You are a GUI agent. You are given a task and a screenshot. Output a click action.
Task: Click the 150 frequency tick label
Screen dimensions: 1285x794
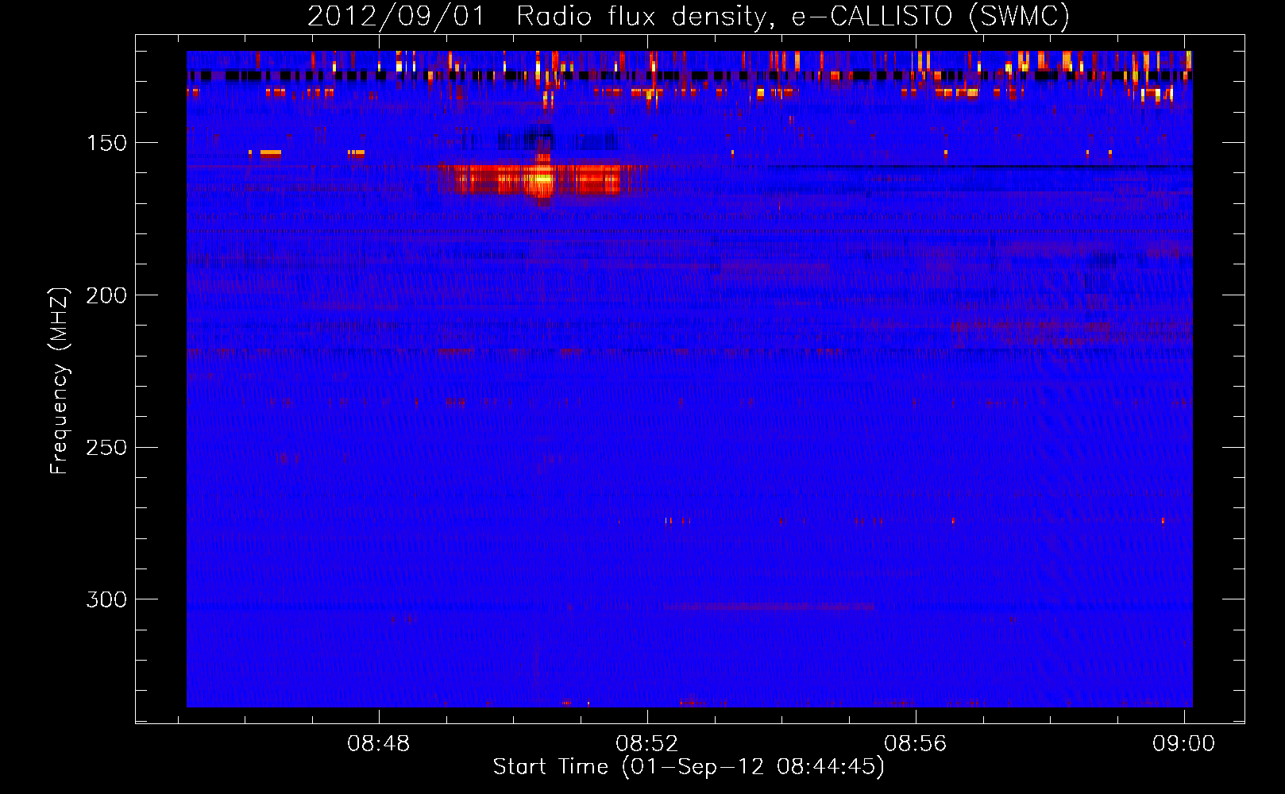[x=107, y=143]
